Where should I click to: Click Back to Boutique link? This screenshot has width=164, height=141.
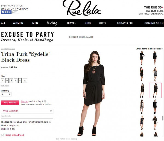[x=8, y=49]
